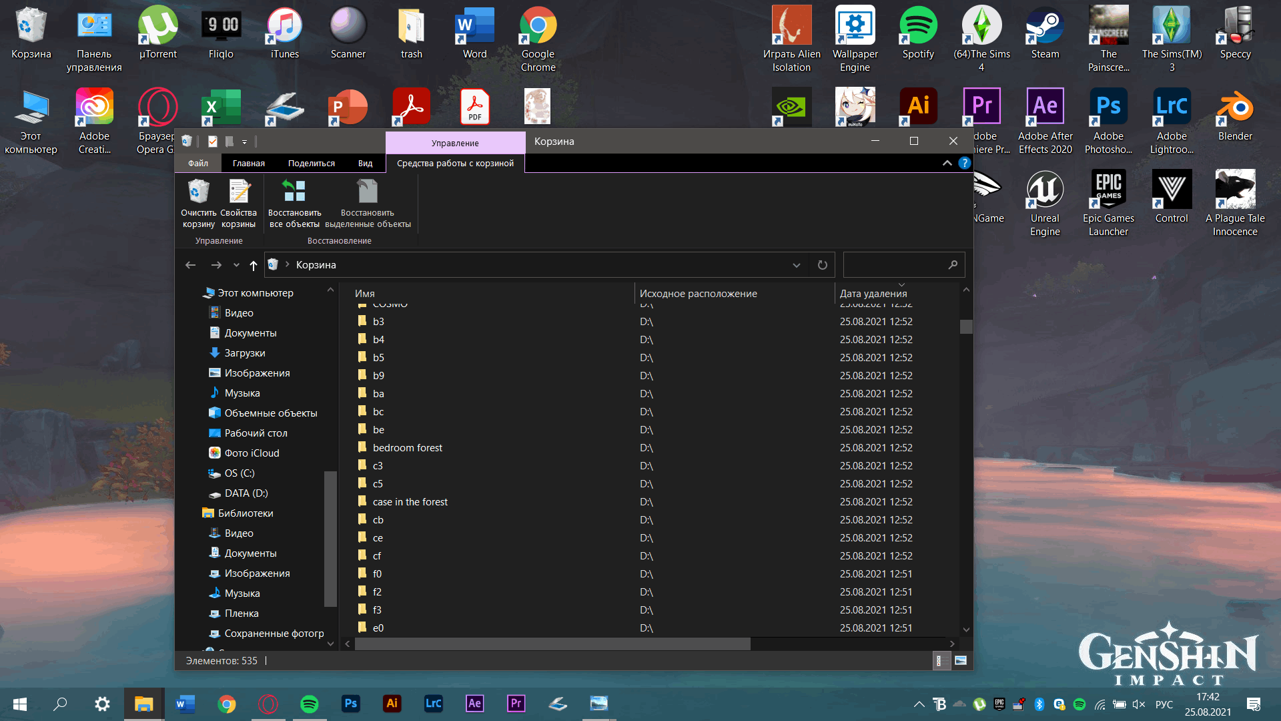
Task: Refresh the Корзина folder view
Action: tap(822, 265)
